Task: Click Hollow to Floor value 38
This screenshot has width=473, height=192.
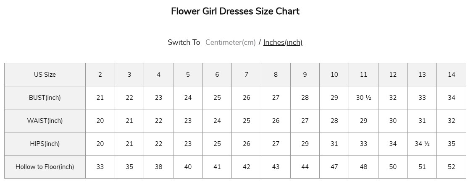Action: 158,167
